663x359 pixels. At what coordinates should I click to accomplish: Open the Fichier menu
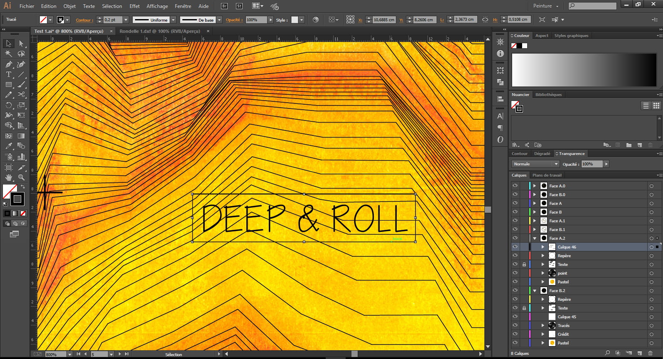click(x=27, y=6)
